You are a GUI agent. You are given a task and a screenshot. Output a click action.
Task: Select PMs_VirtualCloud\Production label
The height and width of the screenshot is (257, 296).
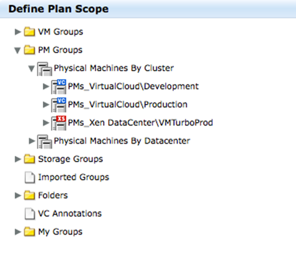pyautogui.click(x=128, y=105)
